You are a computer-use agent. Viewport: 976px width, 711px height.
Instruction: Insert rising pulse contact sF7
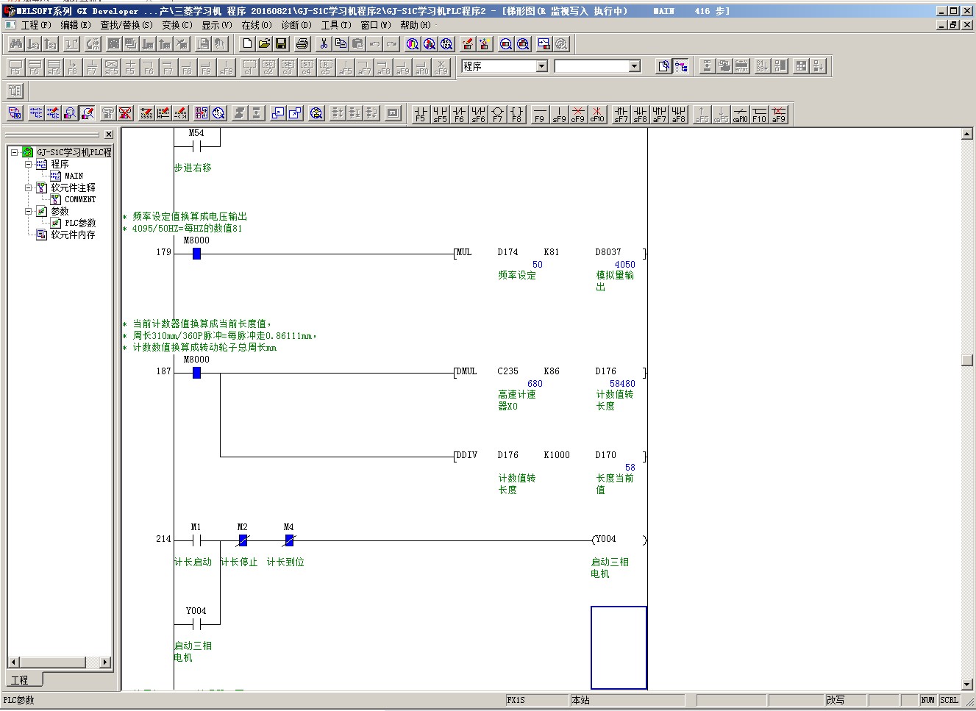(621, 113)
